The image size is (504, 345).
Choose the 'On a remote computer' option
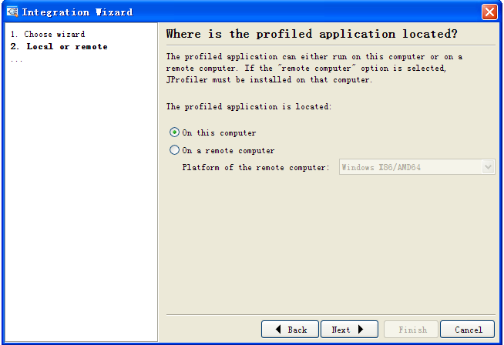[x=174, y=150]
